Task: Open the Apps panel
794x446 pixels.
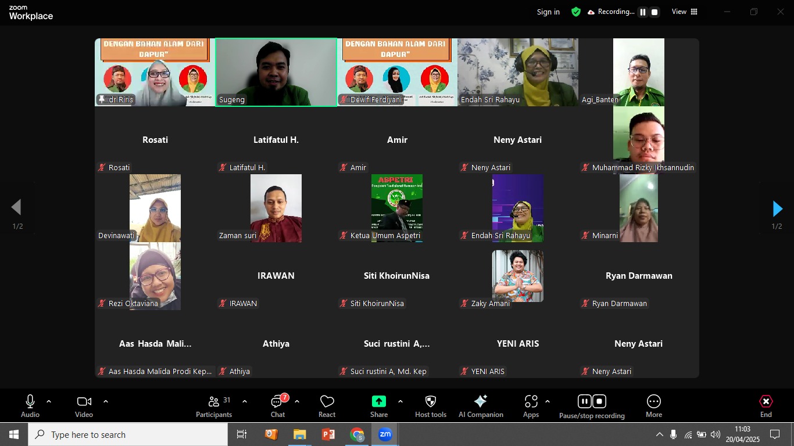Action: pos(531,405)
